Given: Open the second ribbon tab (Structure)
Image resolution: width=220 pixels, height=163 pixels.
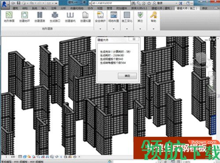Looking at the screenshot, I should coord(25,8).
